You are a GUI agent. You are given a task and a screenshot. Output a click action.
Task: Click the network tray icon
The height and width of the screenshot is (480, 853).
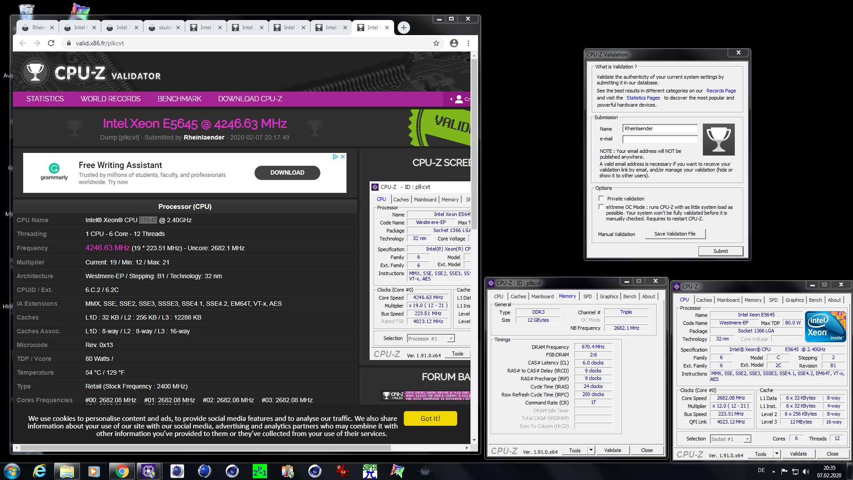click(795, 471)
